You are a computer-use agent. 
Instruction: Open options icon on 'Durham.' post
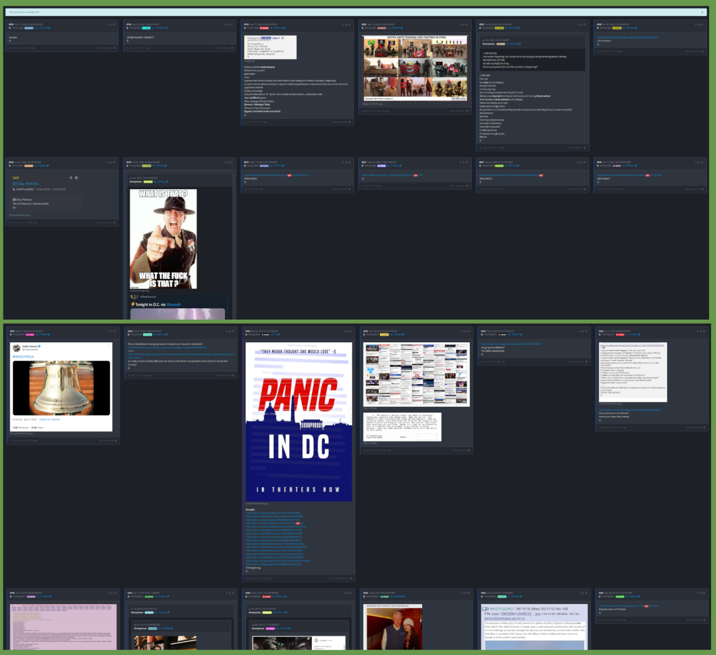click(x=114, y=24)
